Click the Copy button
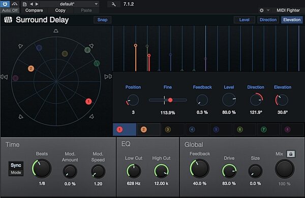This screenshot has width=305, height=198. click(x=60, y=10)
